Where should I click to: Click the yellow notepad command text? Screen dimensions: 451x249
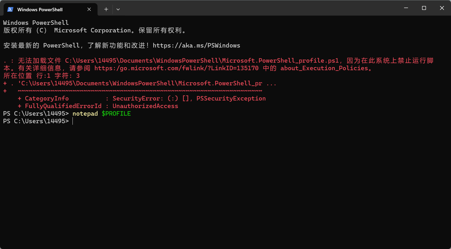click(x=85, y=114)
